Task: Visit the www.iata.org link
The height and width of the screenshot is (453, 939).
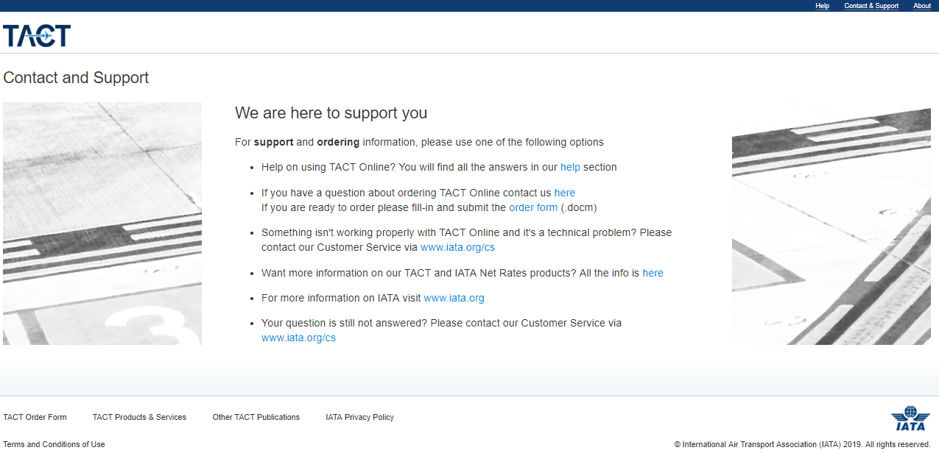Action: pos(454,298)
